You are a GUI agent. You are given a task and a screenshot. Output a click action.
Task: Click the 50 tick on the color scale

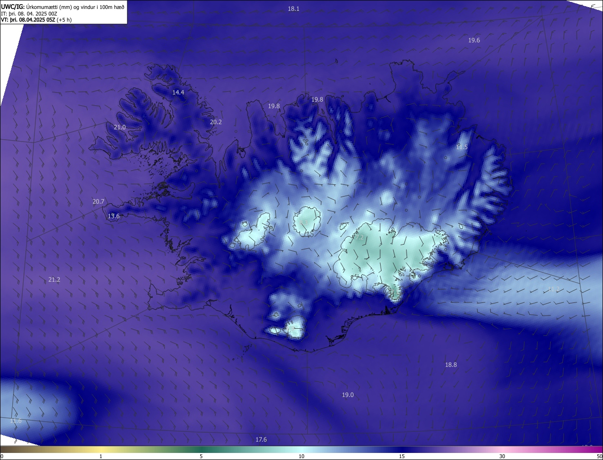click(x=599, y=457)
